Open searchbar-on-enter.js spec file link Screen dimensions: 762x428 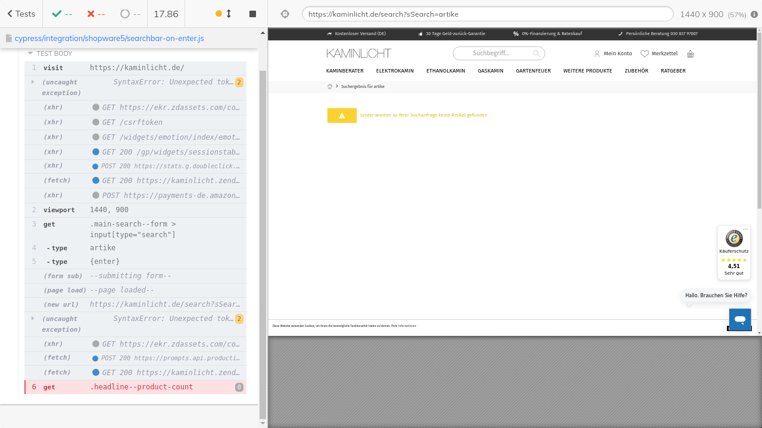109,38
